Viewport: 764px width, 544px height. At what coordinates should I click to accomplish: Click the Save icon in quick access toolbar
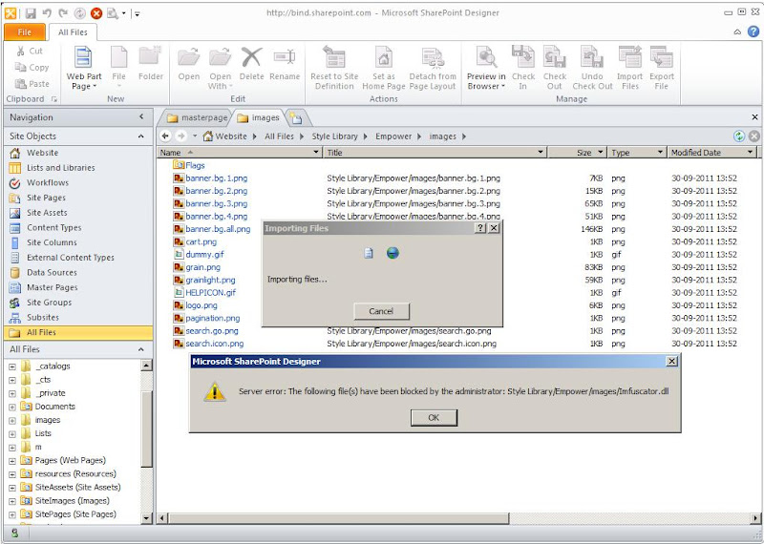(31, 13)
